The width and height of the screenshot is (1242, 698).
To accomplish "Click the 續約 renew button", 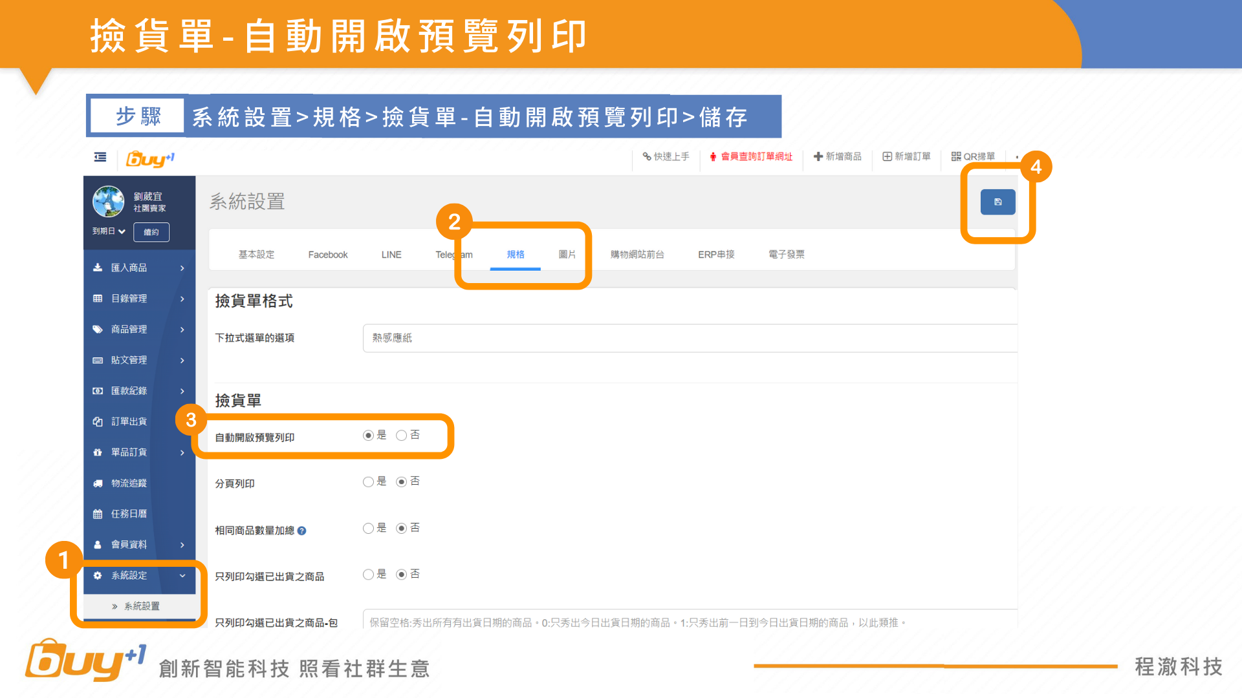I will [x=151, y=232].
